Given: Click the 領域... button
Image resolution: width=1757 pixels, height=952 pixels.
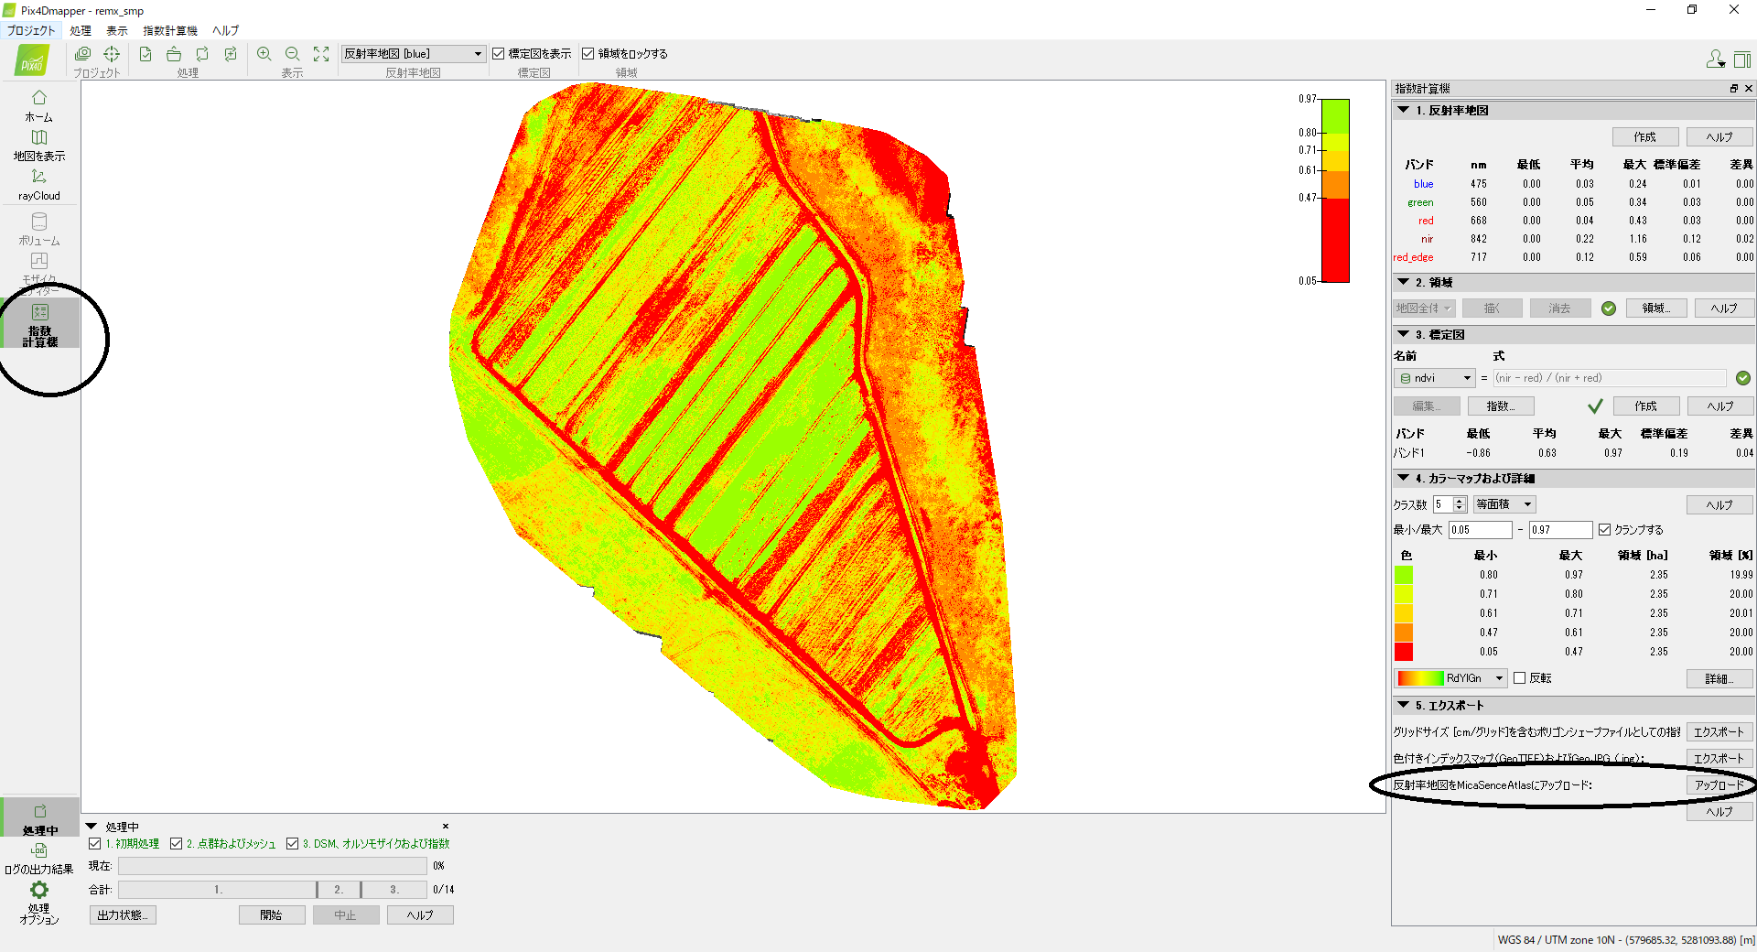Looking at the screenshot, I should (1656, 308).
